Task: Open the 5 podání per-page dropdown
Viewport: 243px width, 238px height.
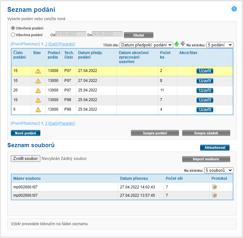Action: [x=220, y=45]
